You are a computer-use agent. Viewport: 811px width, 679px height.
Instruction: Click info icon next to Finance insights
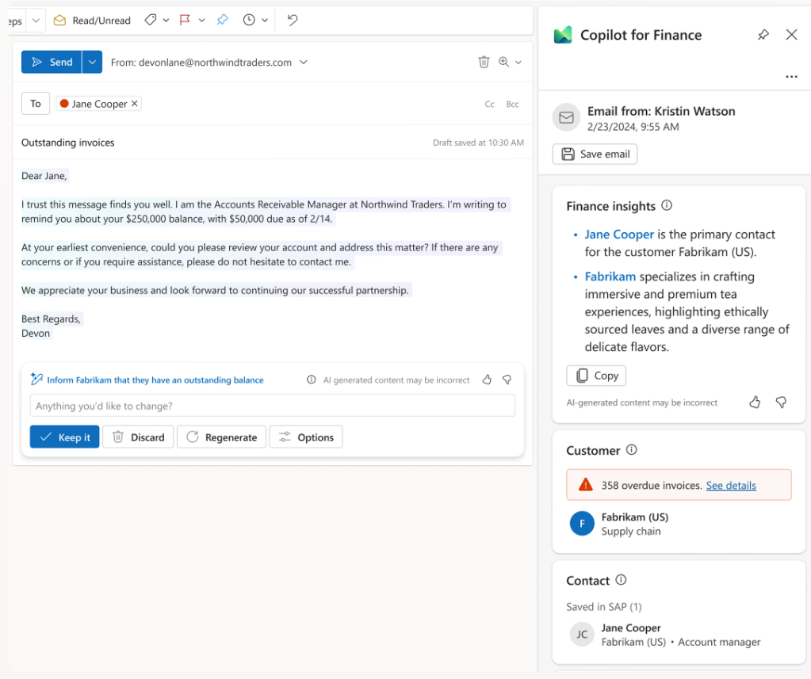point(667,206)
